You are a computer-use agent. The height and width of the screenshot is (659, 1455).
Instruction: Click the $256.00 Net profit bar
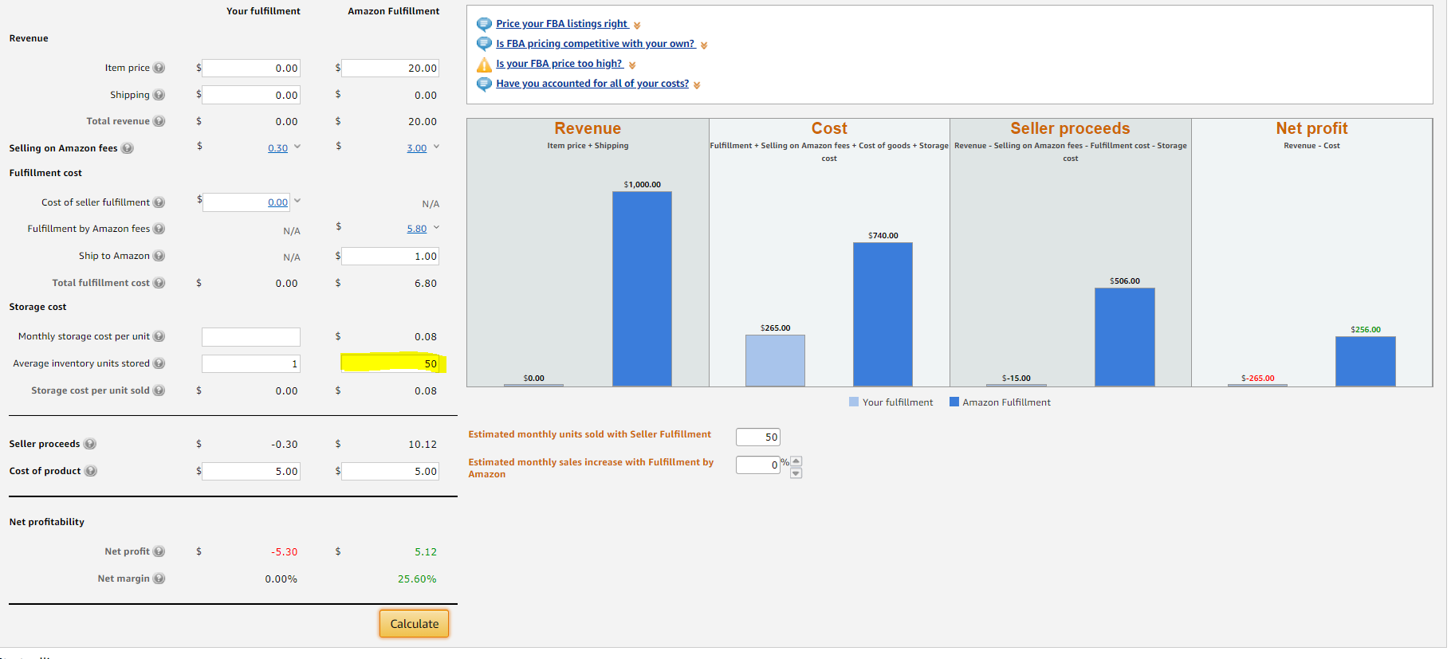[1366, 362]
